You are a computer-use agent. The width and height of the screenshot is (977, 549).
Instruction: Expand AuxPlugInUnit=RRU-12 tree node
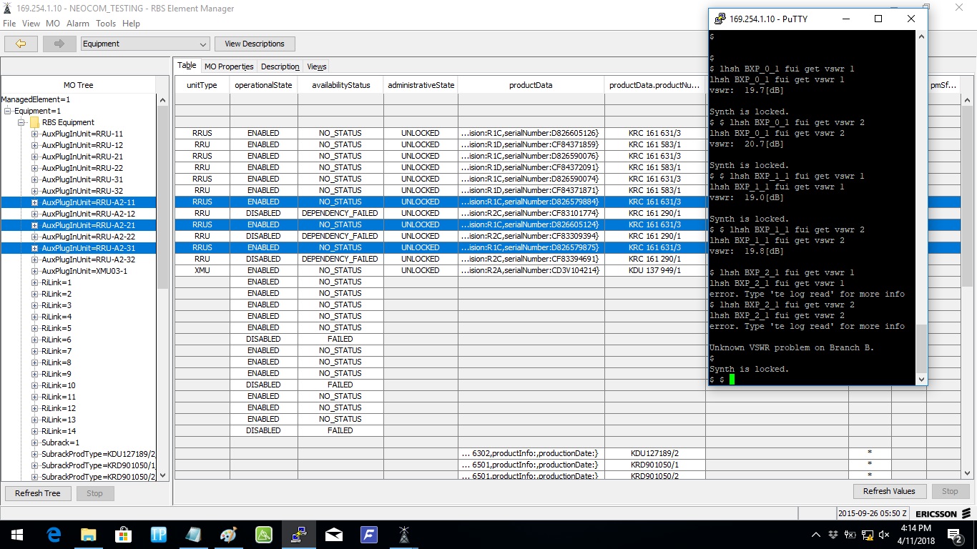(x=34, y=145)
